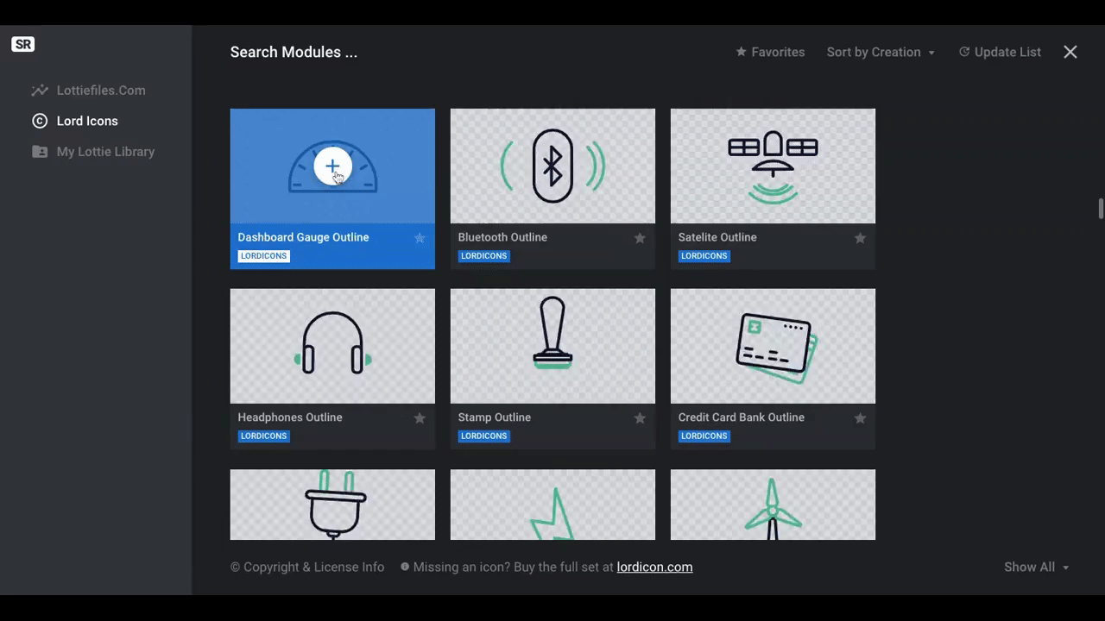Viewport: 1105px width, 621px height.
Task: Click LORDICONS tag on Credit Card card
Action: point(704,436)
